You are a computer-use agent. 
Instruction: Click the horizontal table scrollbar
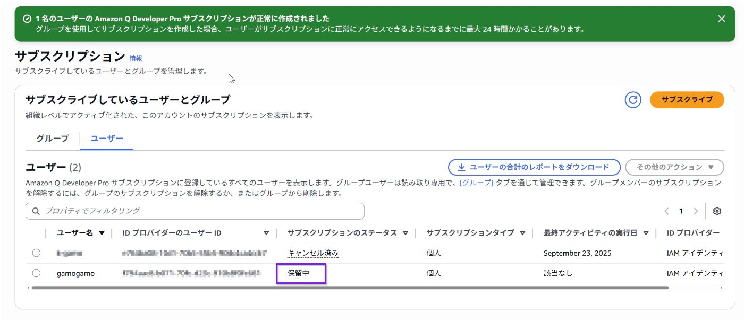pos(350,288)
